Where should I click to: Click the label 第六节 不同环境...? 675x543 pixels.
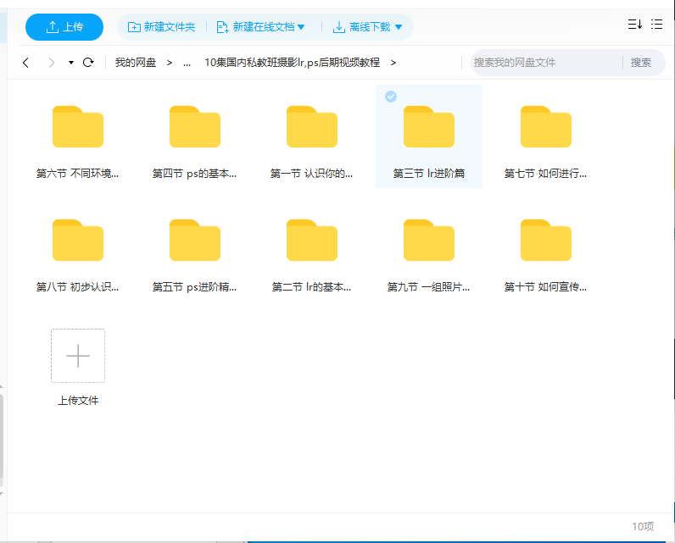click(77, 174)
